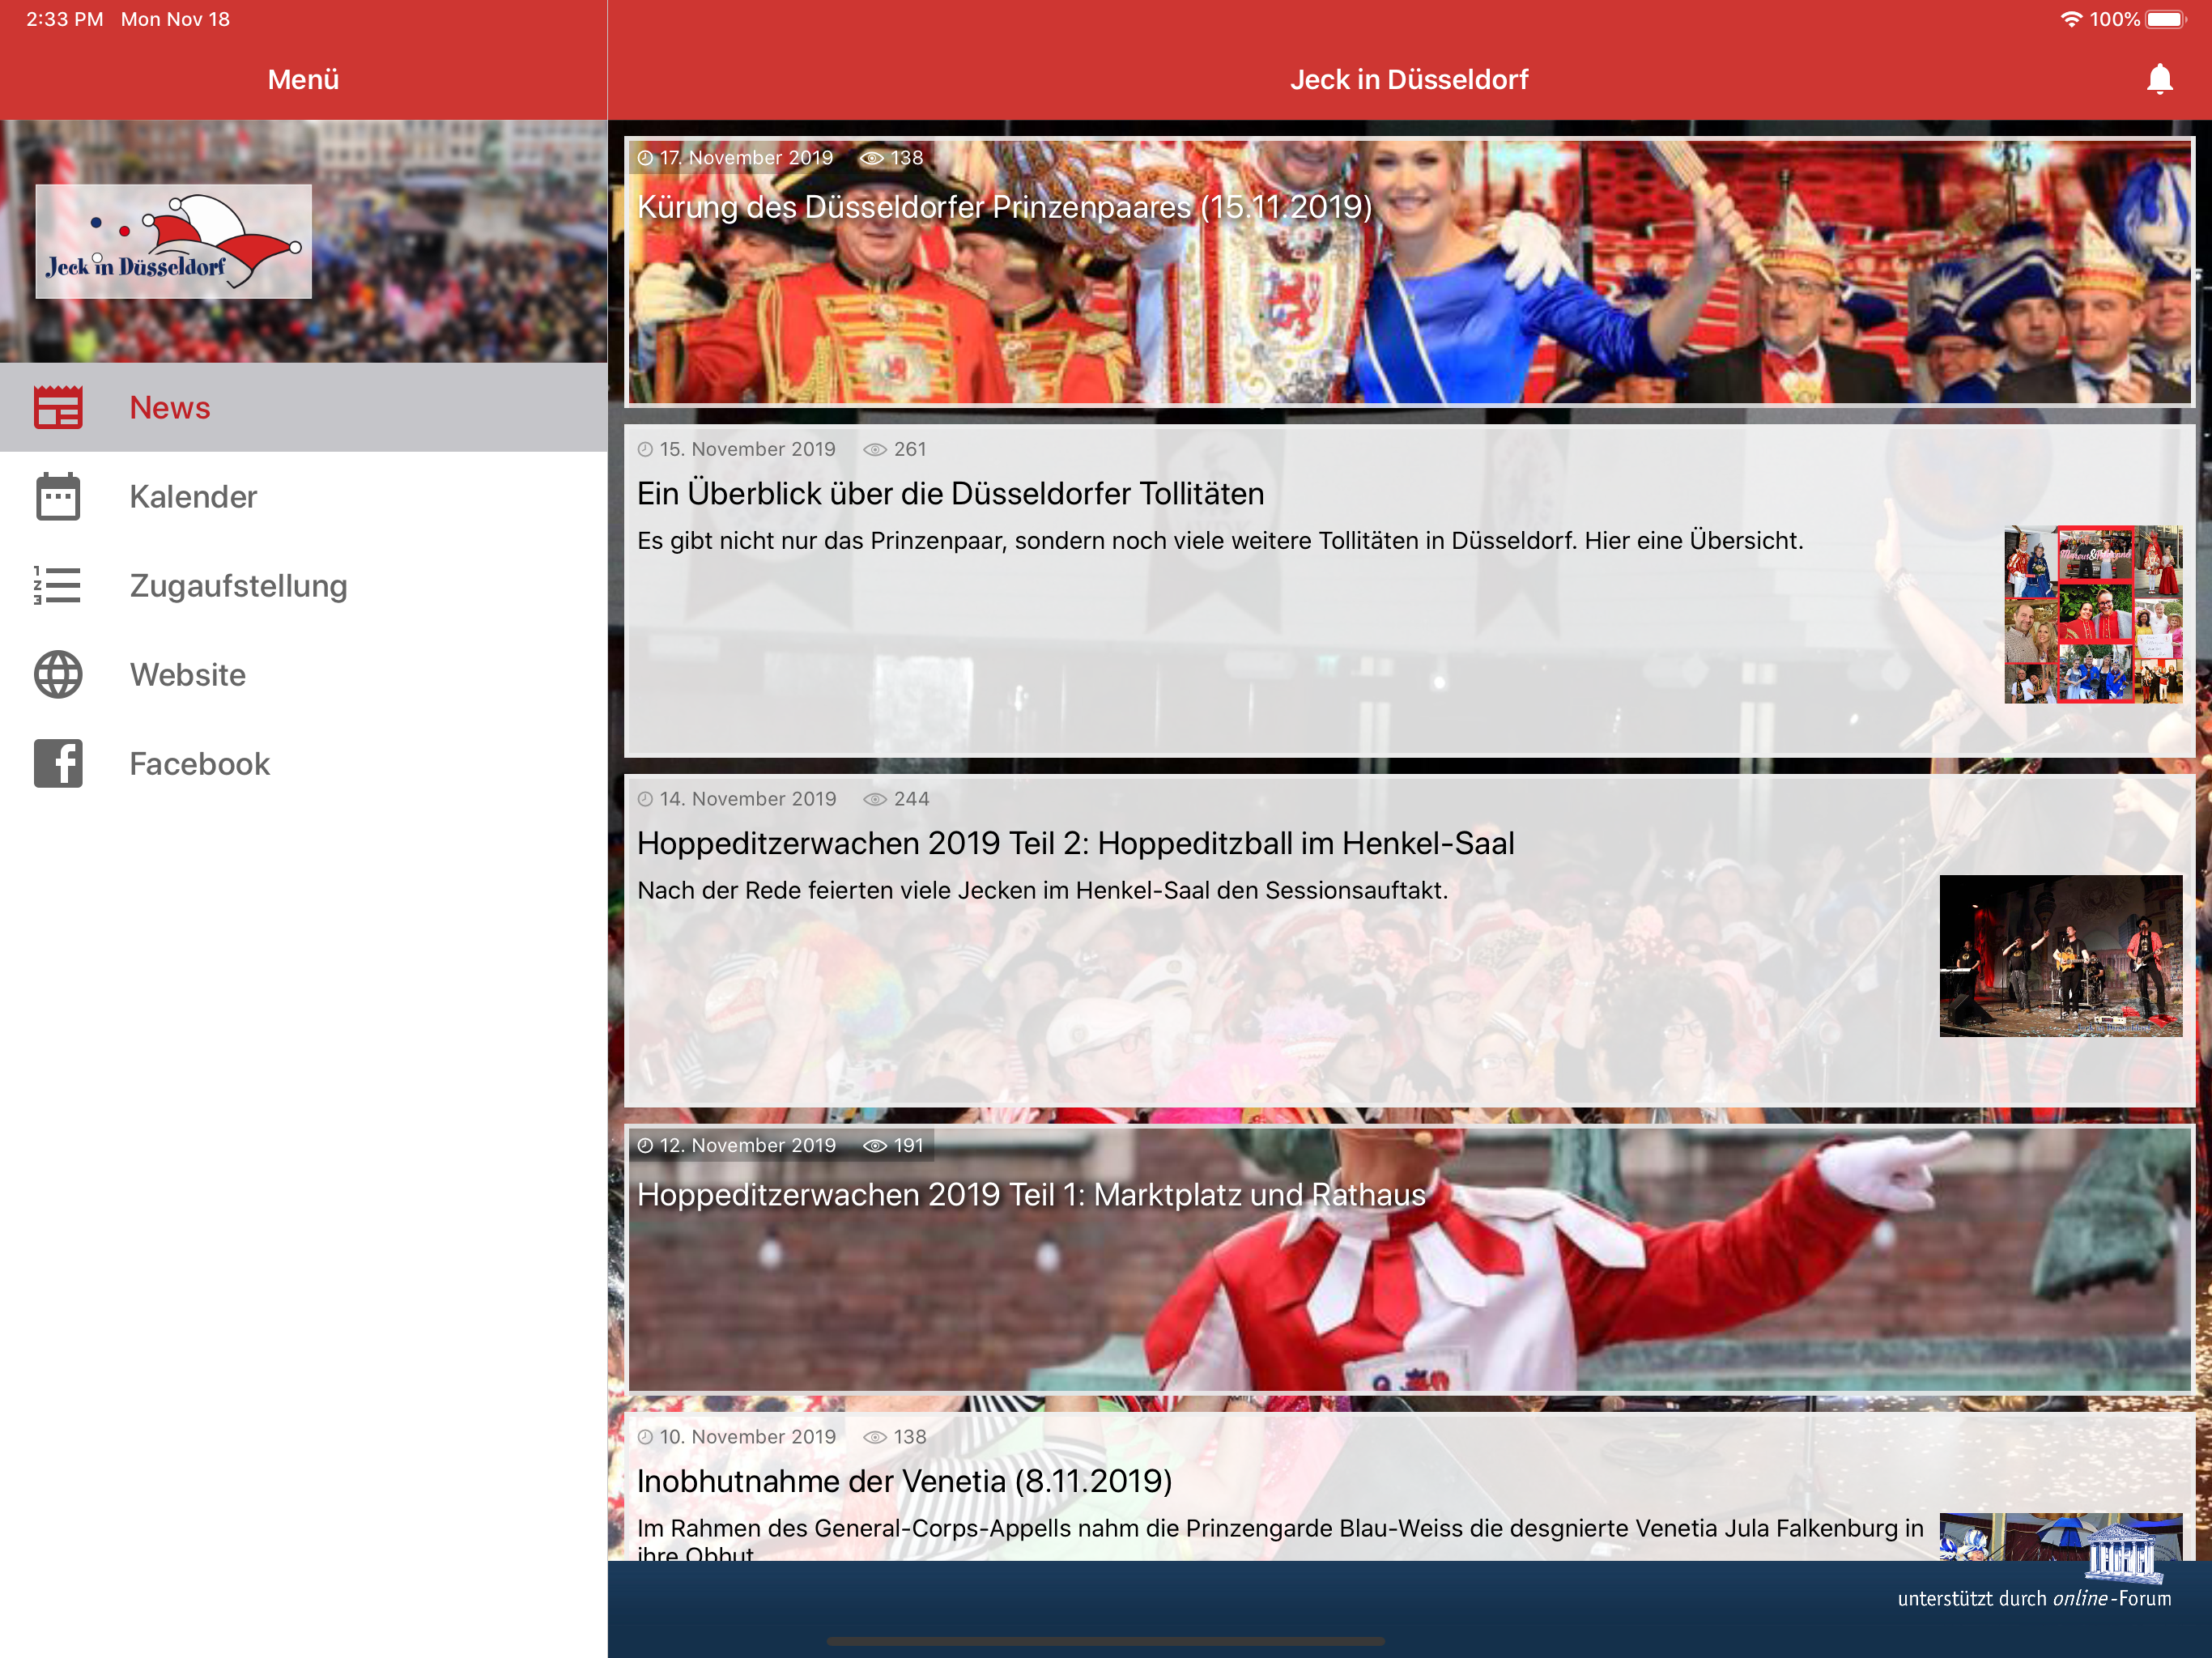Tap the battery indicator icon
2212x1658 pixels.
(x=2165, y=19)
